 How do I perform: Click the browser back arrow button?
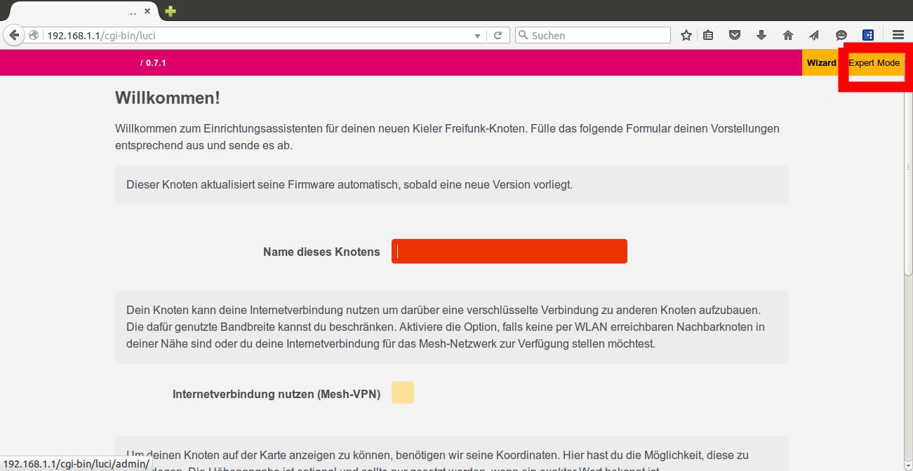click(x=13, y=35)
